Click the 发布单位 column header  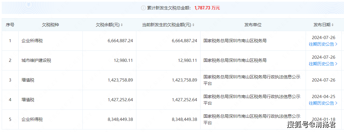[253, 25]
